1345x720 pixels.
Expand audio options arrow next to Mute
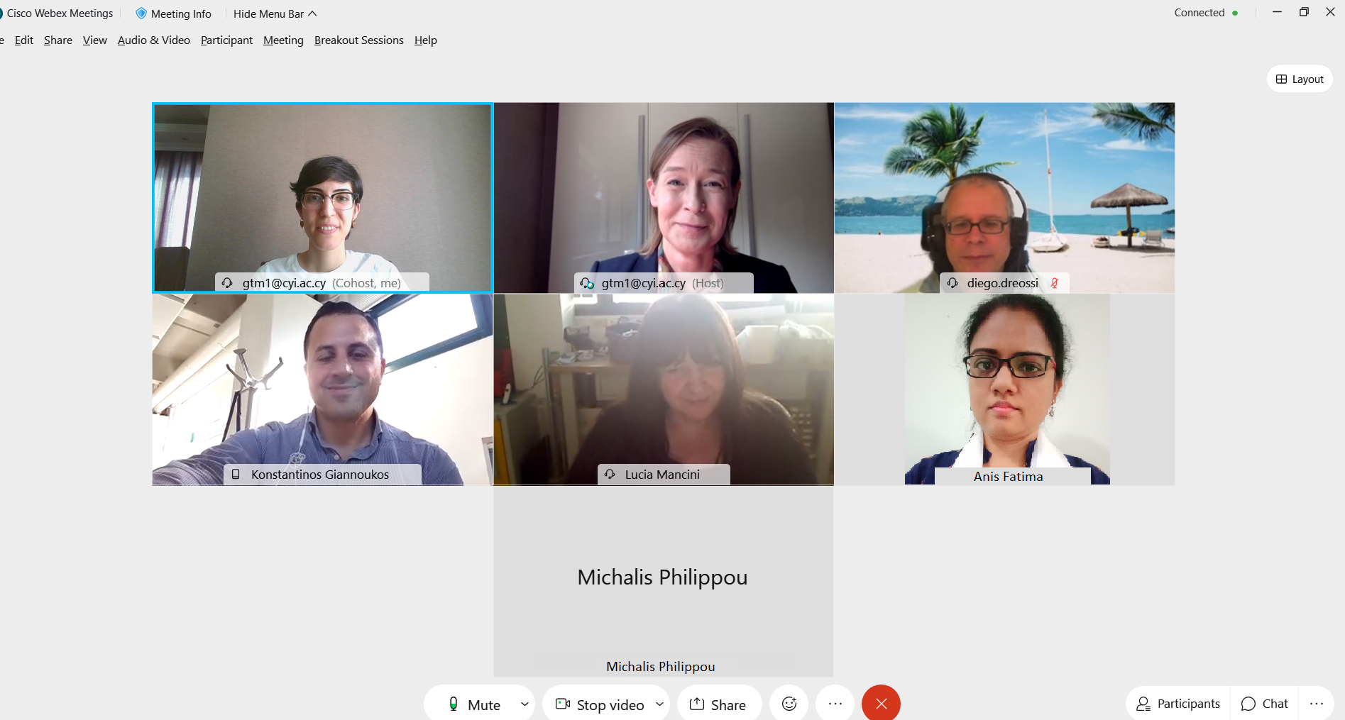click(525, 704)
